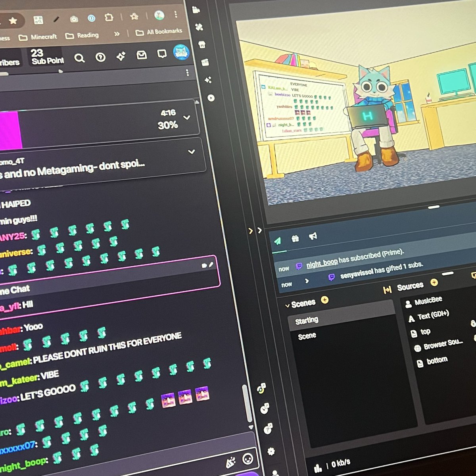Click the orange chevron on the panel divider
476x476 pixels.
[x=250, y=230]
